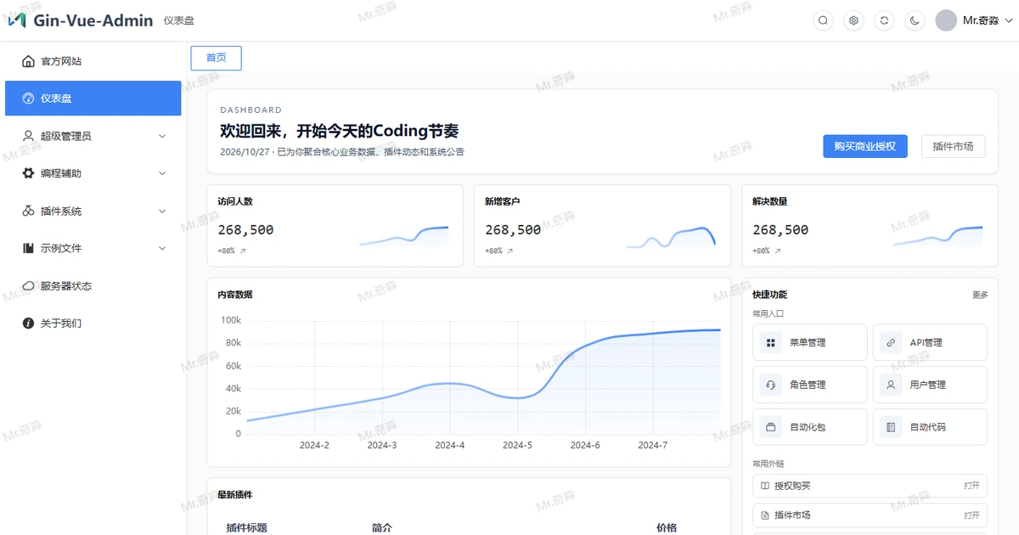Open the Mr.奇淼 user dropdown arrow
This screenshot has width=1019, height=535.
pyautogui.click(x=1008, y=20)
